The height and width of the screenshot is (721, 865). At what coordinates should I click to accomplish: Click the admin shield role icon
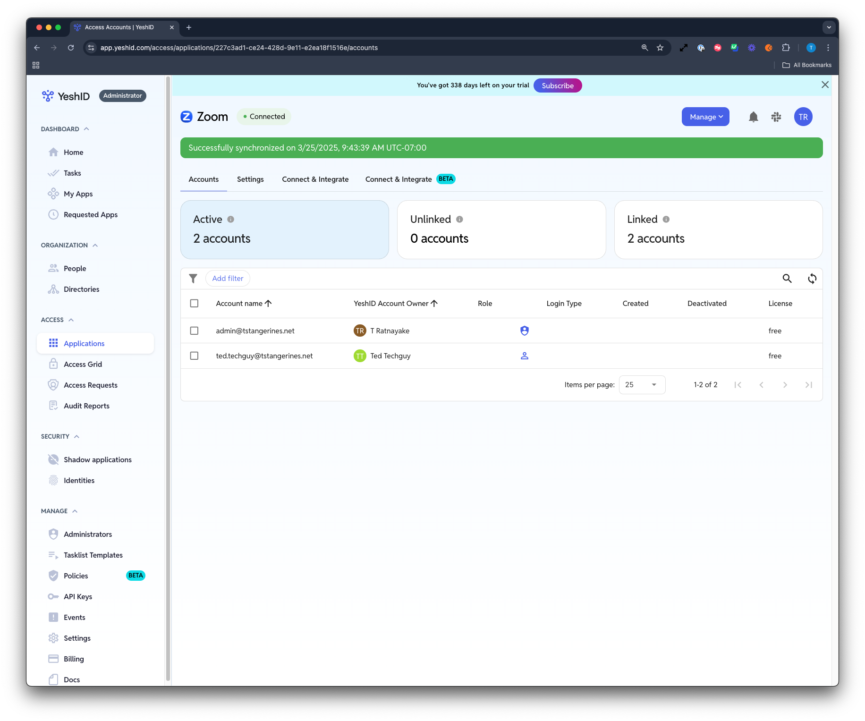click(x=524, y=331)
